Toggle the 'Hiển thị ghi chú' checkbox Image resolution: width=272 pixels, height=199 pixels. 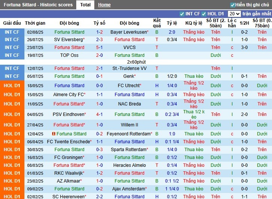point(233,5)
